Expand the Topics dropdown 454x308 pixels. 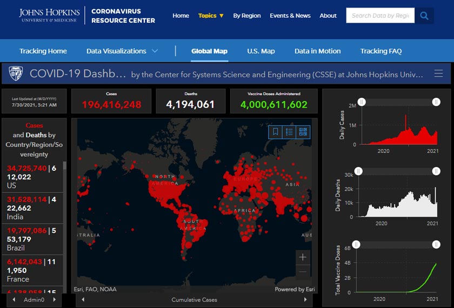[211, 16]
